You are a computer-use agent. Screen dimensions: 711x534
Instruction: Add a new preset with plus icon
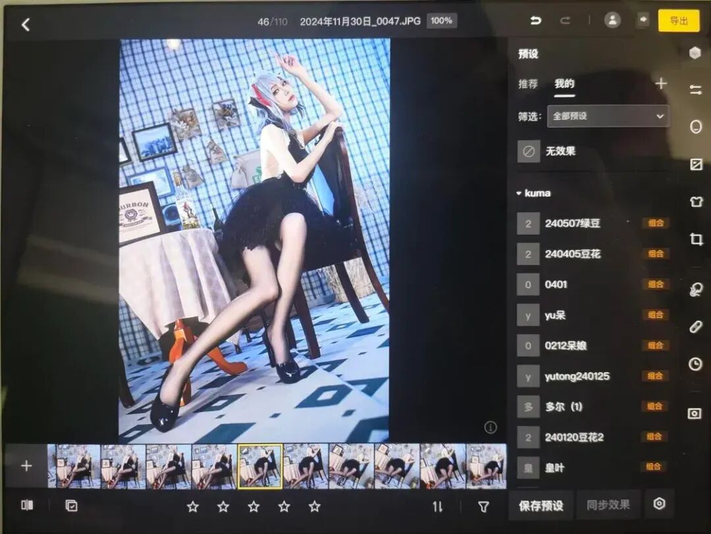point(661,84)
